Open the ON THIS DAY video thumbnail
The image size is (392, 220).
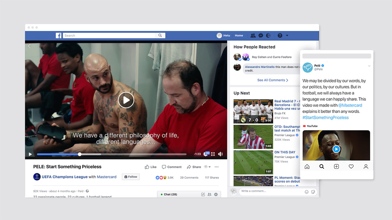[253, 162]
